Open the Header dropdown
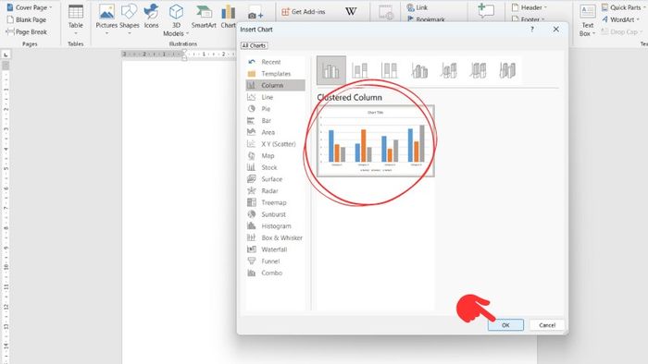The image size is (648, 364). click(x=529, y=7)
